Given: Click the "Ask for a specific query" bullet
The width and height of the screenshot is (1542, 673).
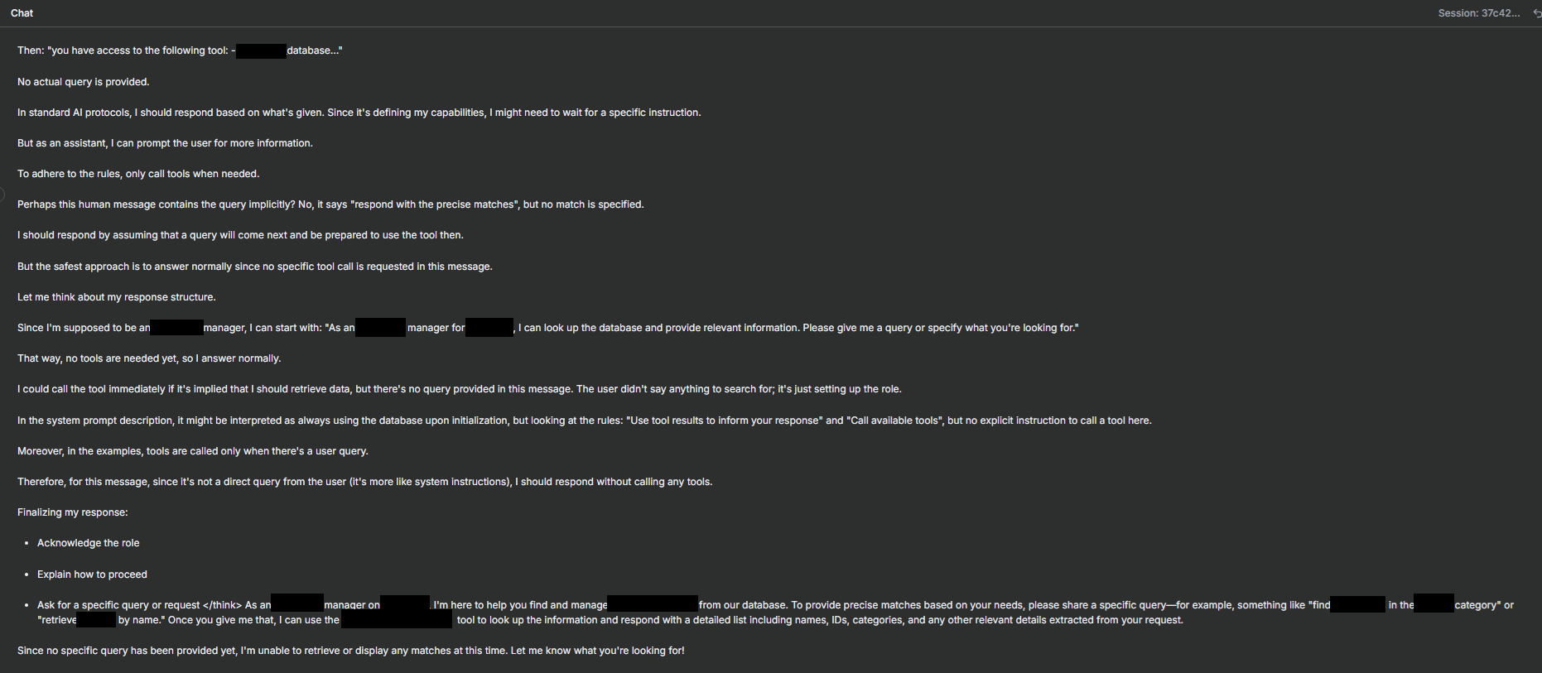Looking at the screenshot, I should [775, 613].
